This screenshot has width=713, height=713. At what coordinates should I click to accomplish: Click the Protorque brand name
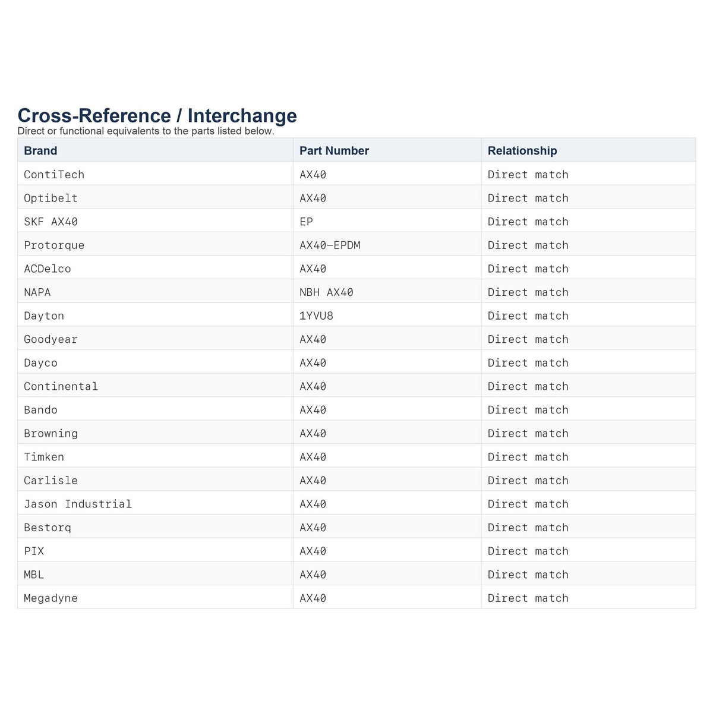click(54, 245)
